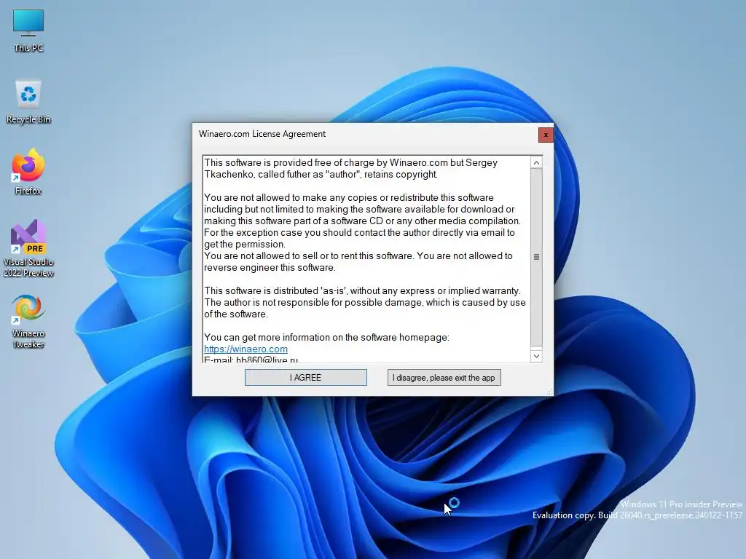This screenshot has height=559, width=746.
Task: Click the I AGREE button
Action: pos(305,378)
